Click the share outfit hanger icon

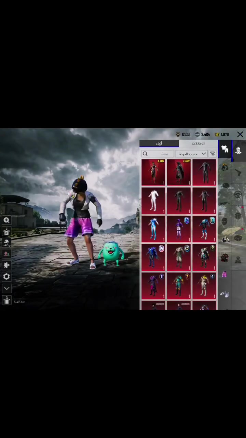tap(6, 232)
